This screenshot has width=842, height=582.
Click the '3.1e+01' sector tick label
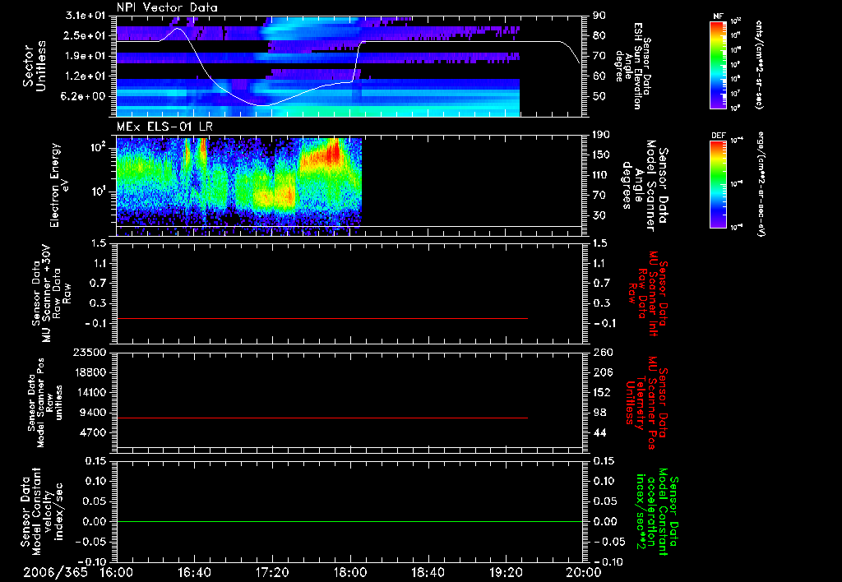(x=86, y=16)
